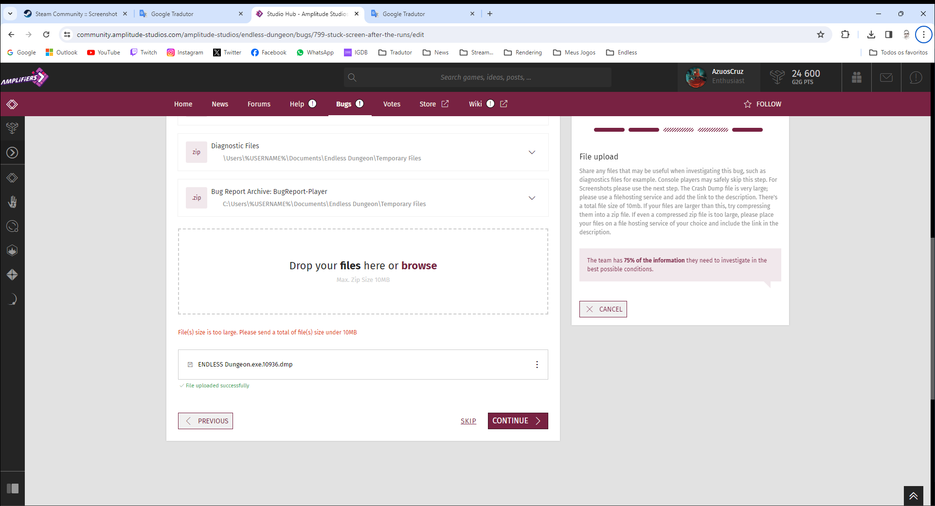Open the Meus Jogos bookmarks folder
935x506 pixels.
(574, 52)
